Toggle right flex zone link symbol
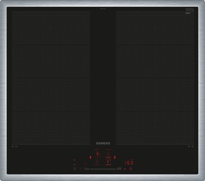The width and height of the screenshot is (205, 181). pyautogui.click(x=115, y=157)
